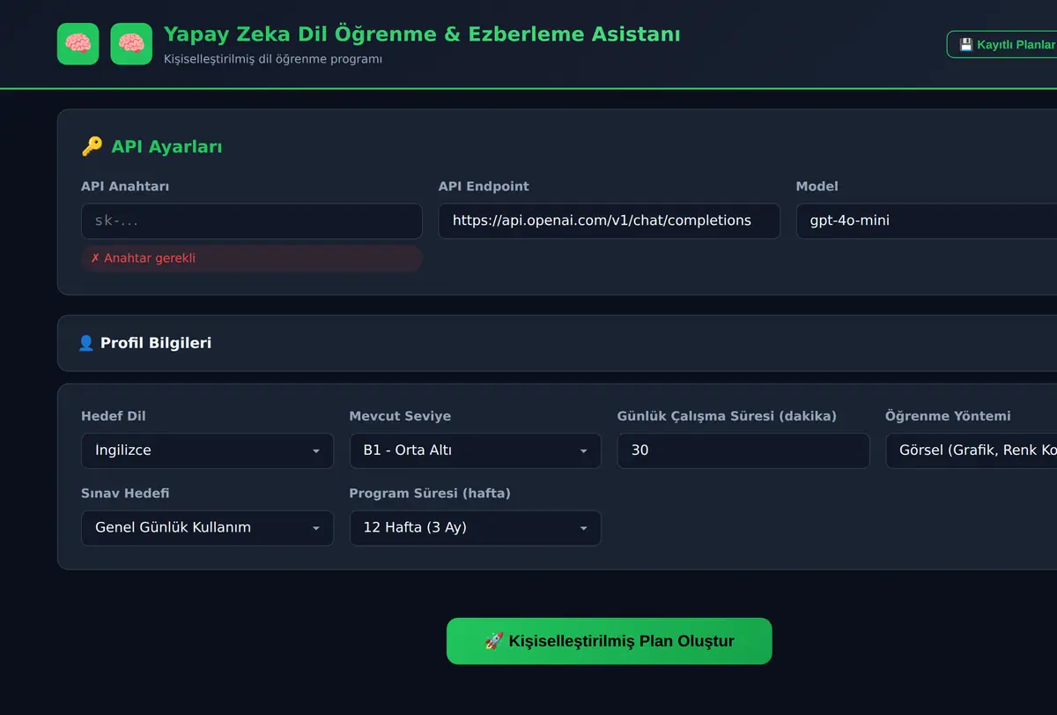Click the title "Yapay Zeka Dil Öğrenme & Ezberleme Asistanı"
The image size is (1057, 715).
422,34
